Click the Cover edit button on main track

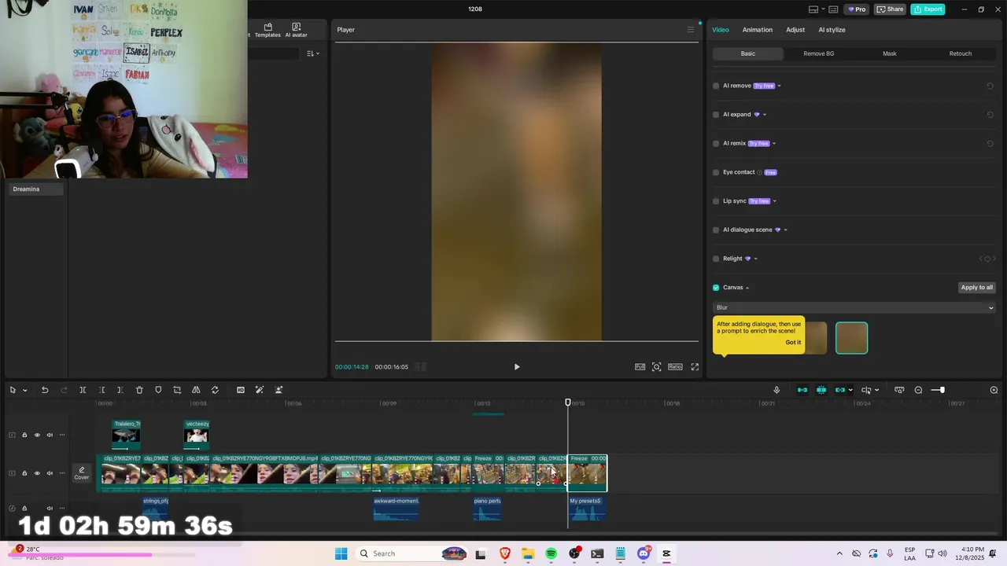tap(82, 473)
